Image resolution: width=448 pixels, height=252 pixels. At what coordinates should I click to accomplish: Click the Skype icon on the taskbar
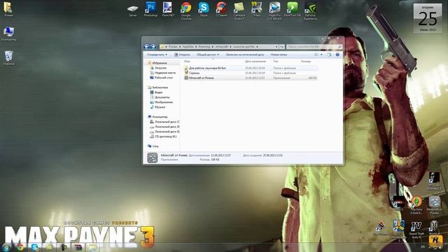(34, 247)
